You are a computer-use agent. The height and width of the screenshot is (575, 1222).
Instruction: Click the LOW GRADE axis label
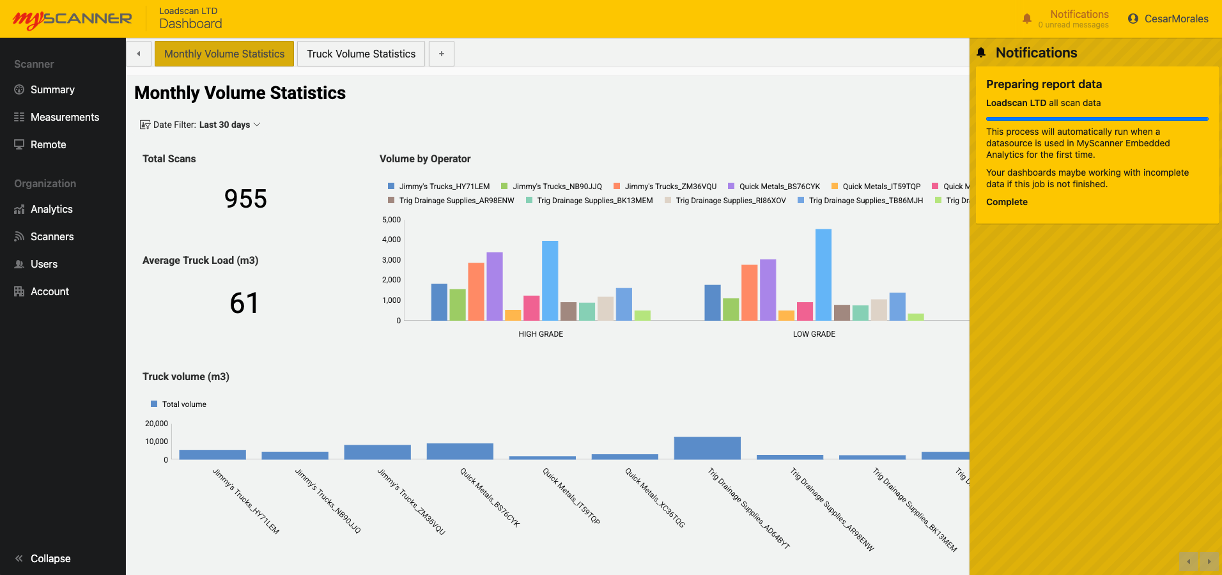pyautogui.click(x=814, y=334)
